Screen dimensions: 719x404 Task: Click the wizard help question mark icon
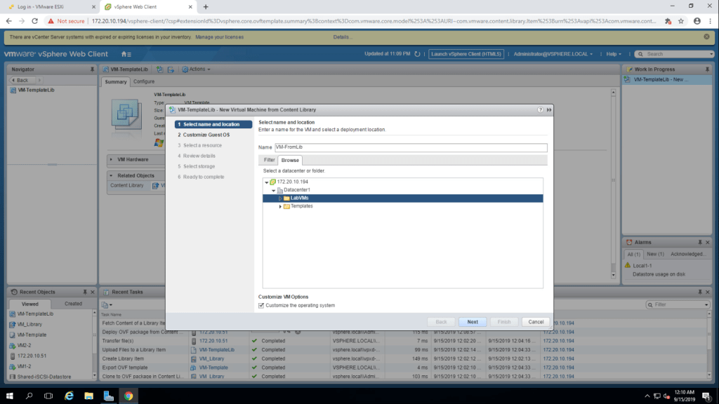pos(540,110)
